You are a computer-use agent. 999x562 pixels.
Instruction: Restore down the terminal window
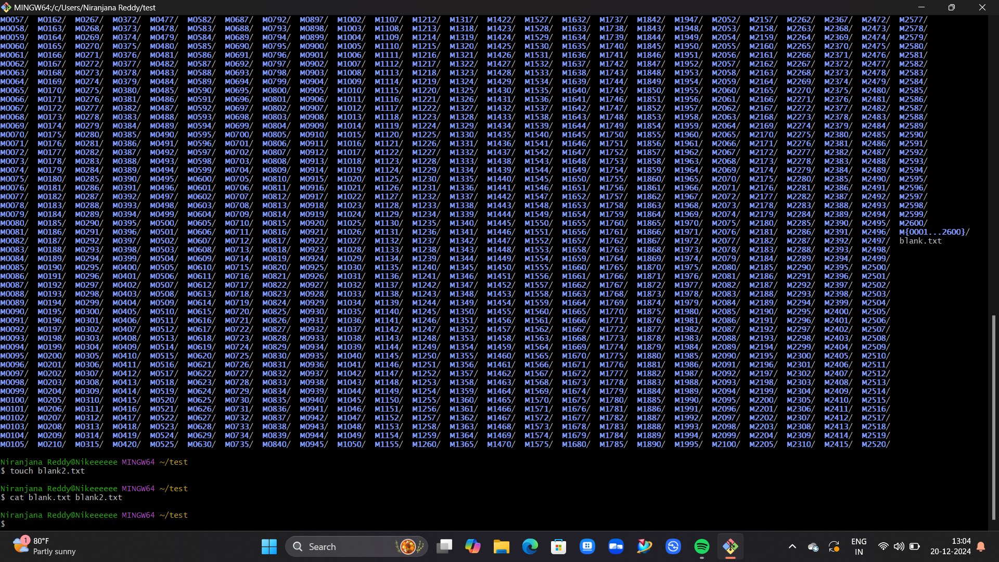click(x=951, y=7)
